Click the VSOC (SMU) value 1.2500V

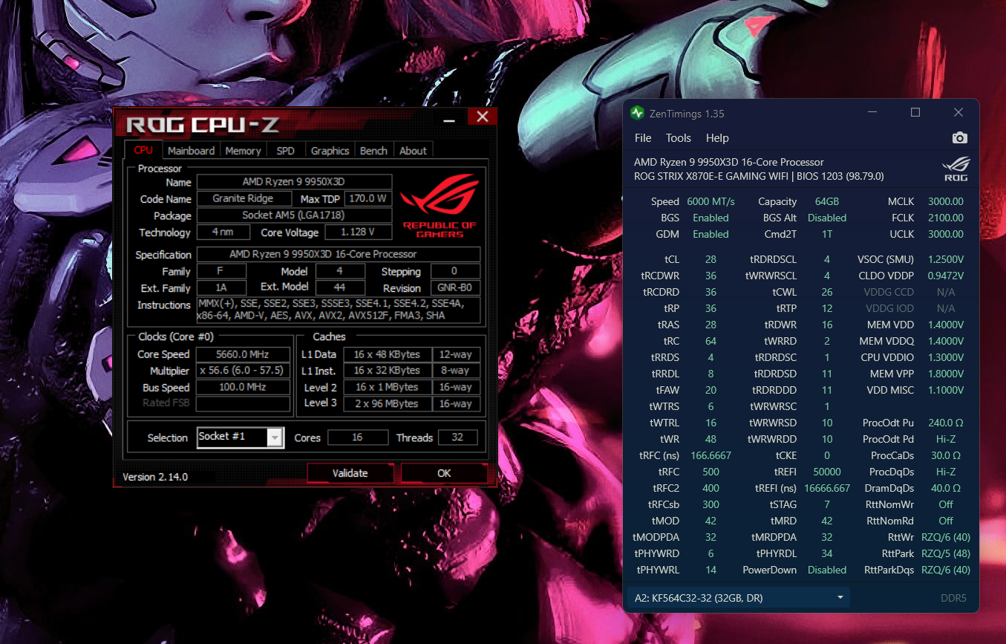(x=946, y=259)
